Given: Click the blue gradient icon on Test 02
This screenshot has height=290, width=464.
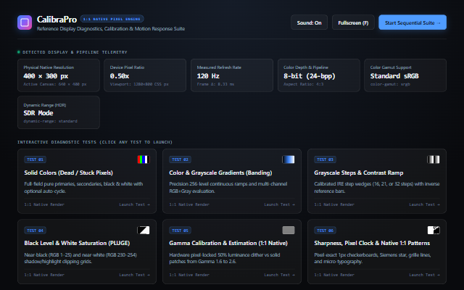Looking at the screenshot, I should [289, 159].
